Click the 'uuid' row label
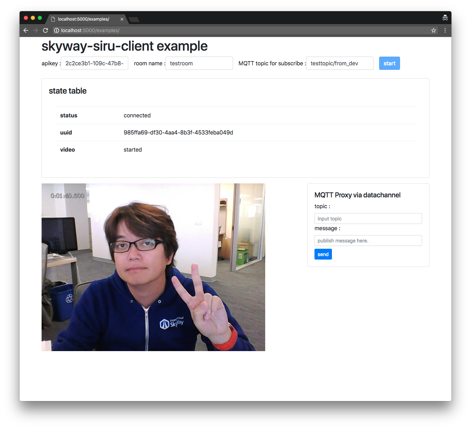This screenshot has height=429, width=471. pos(66,132)
